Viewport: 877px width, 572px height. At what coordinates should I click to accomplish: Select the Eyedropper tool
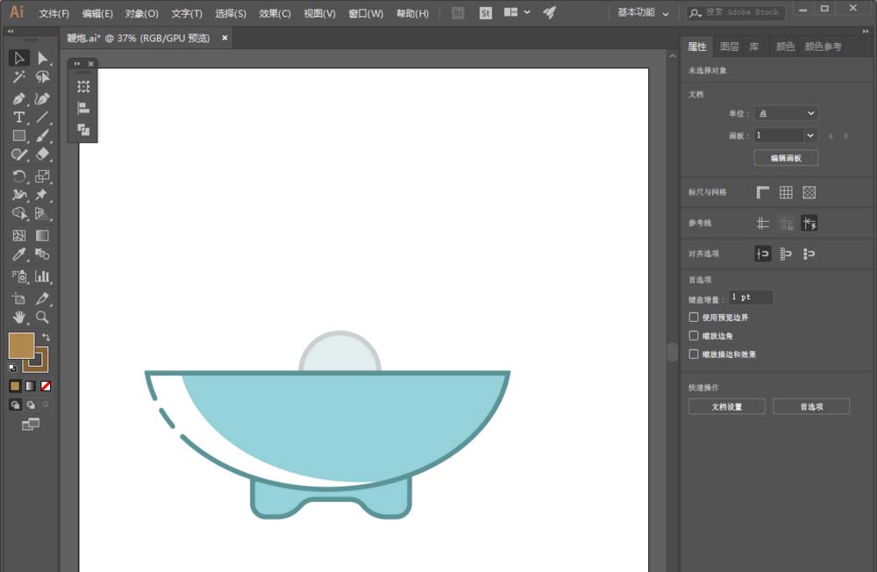(18, 254)
